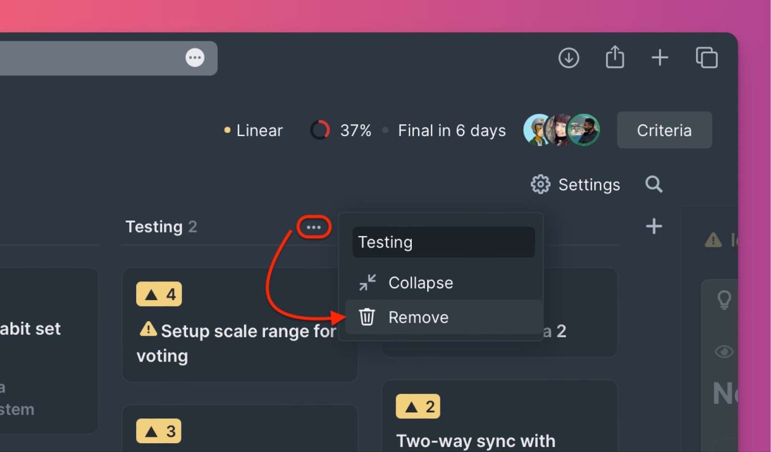Upvote the card with 4 votes
Viewport: 771px width, 452px height.
159,294
